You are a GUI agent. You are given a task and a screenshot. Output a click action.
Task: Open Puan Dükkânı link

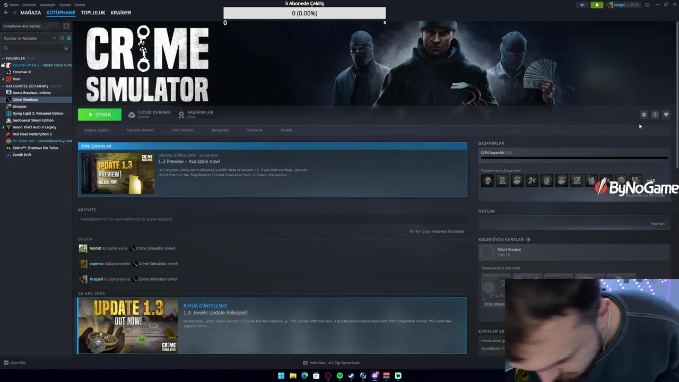(182, 130)
